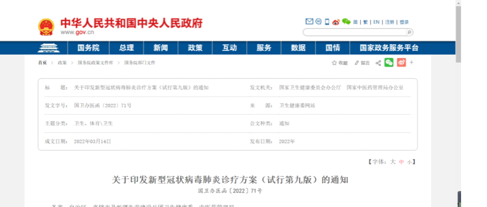Open the WeChat icon in top header
The width and height of the screenshot is (487, 207).
[x=346, y=22]
